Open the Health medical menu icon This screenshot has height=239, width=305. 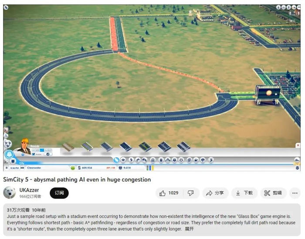pos(174,160)
